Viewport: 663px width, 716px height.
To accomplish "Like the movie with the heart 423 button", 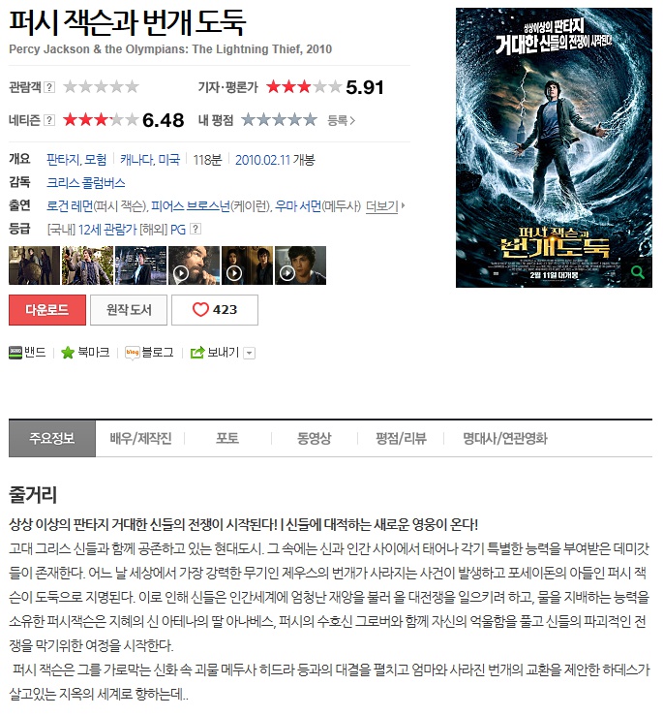I will click(215, 310).
